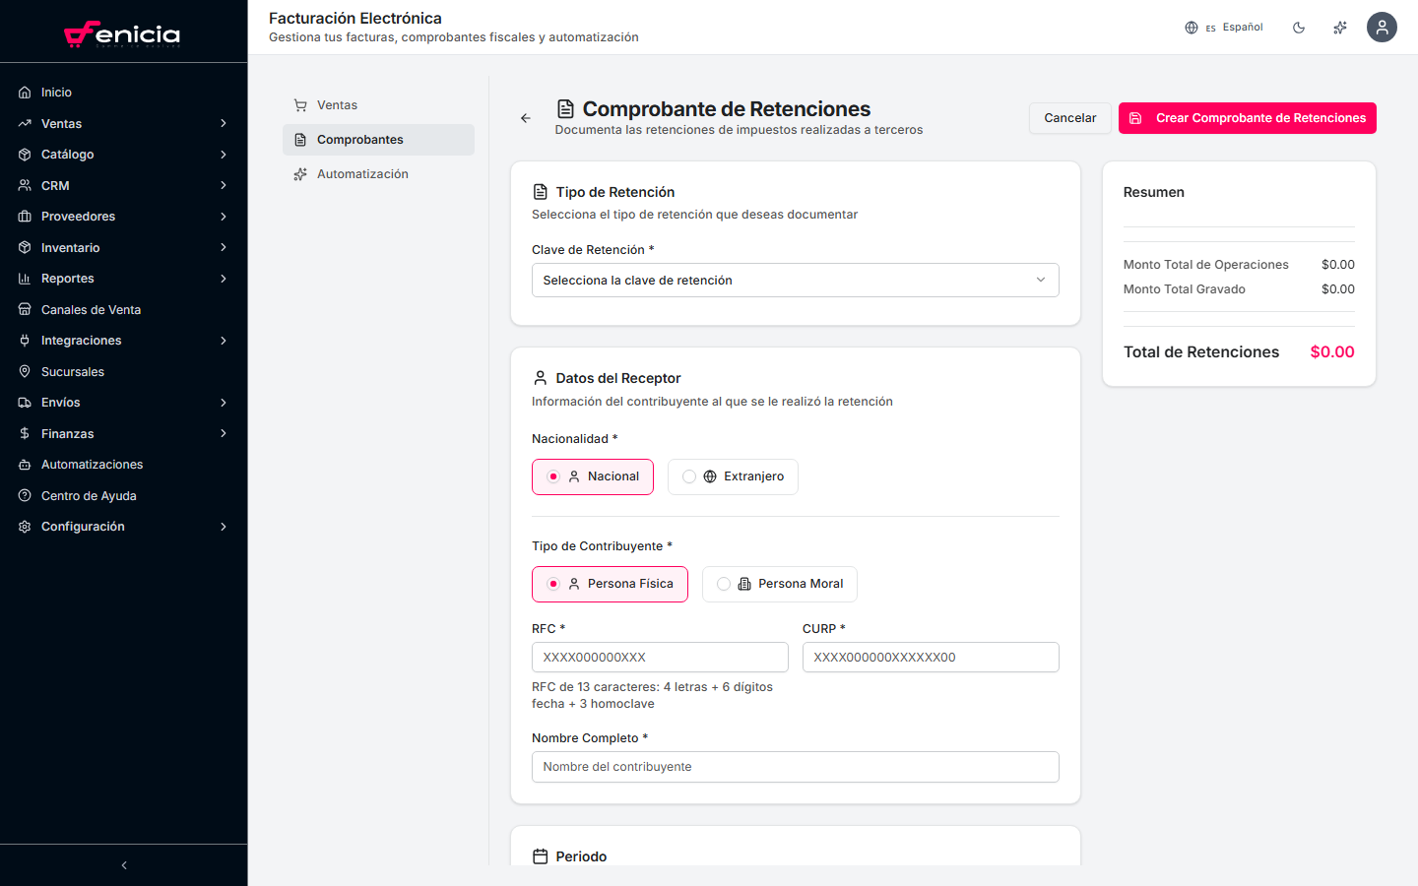Select the Reportes bar chart icon
Viewport: 1418px width, 886px height.
22,278
